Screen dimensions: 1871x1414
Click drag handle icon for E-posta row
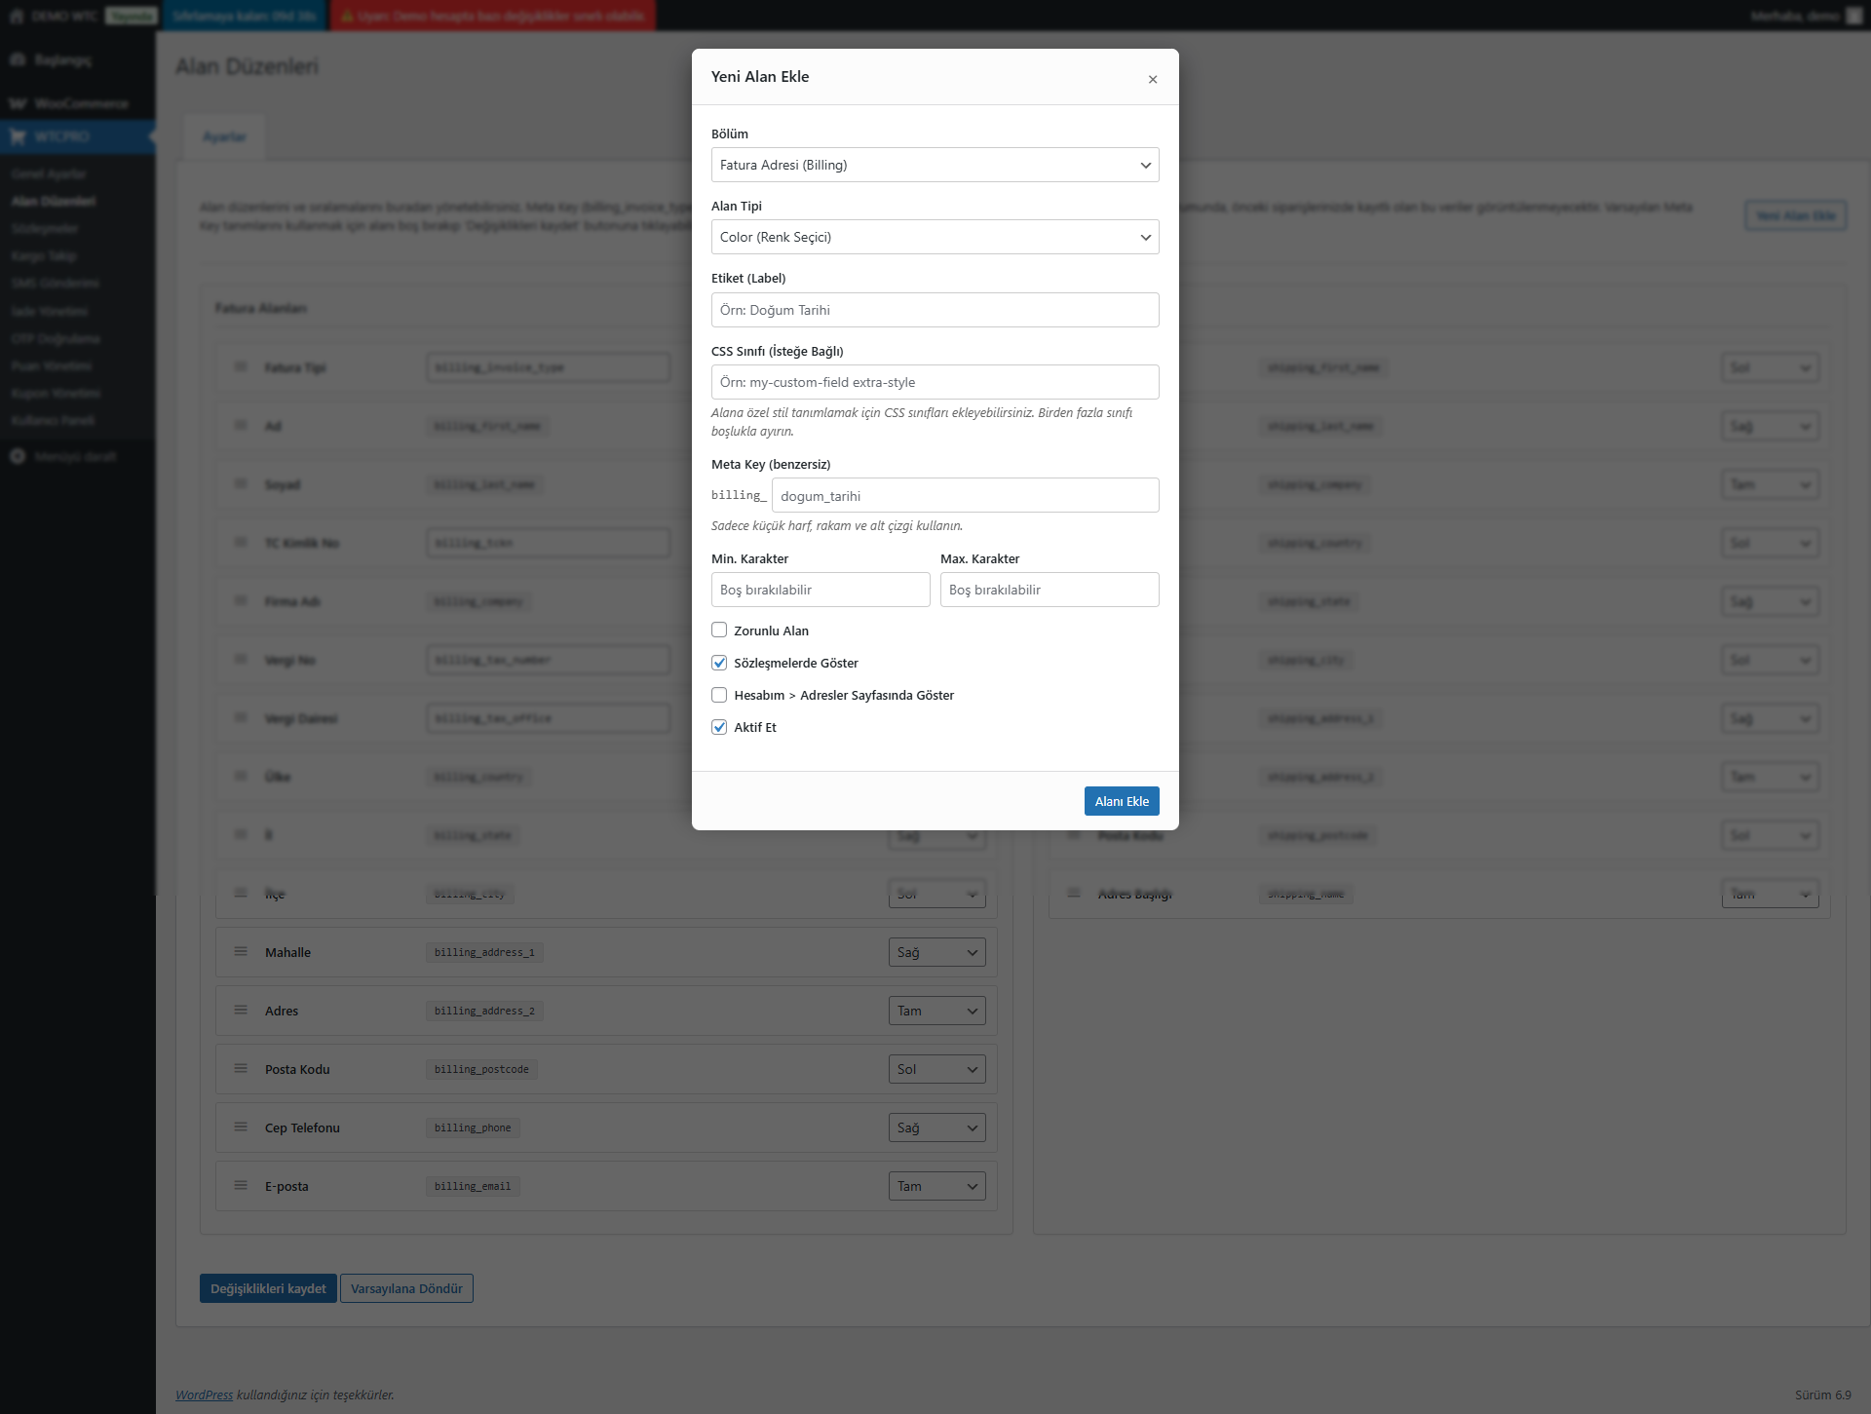241,1185
